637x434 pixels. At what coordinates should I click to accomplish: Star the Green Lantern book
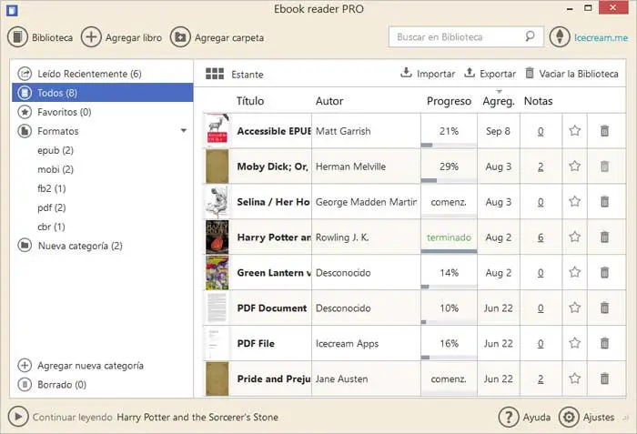click(574, 273)
